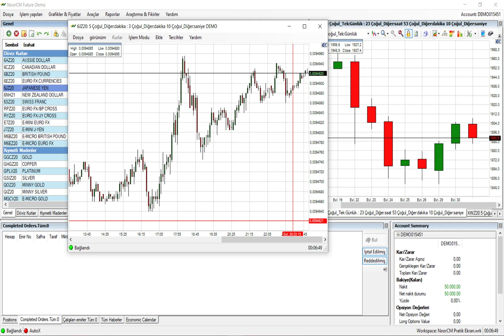
Task: Click the red remove symbol icon
Action: tap(16, 34)
